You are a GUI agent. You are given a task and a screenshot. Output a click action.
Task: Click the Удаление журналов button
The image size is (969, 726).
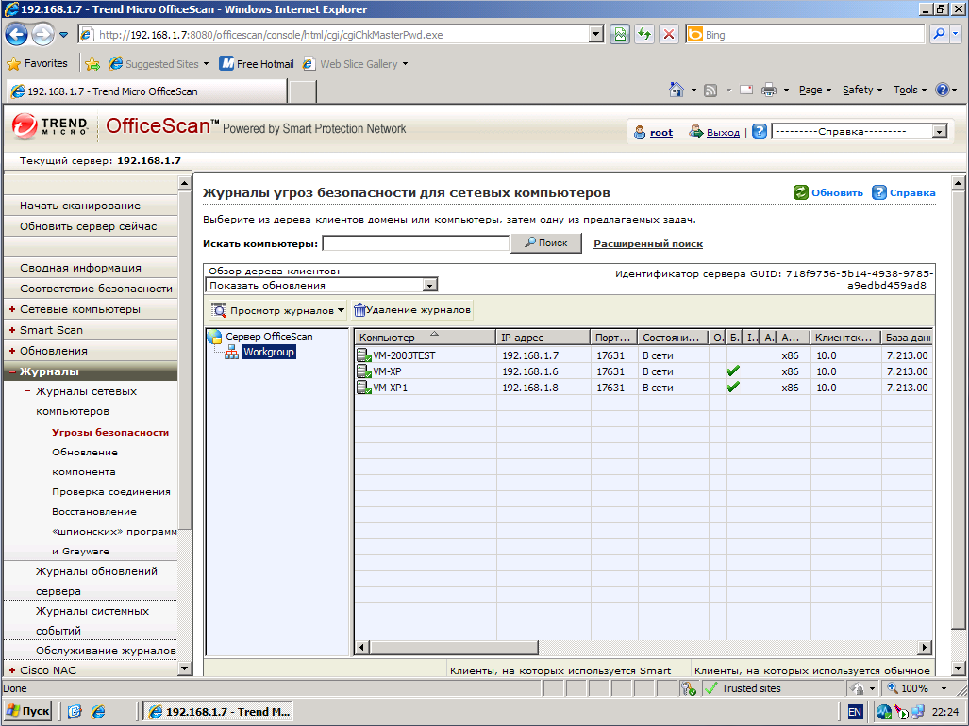pyautogui.click(x=412, y=310)
